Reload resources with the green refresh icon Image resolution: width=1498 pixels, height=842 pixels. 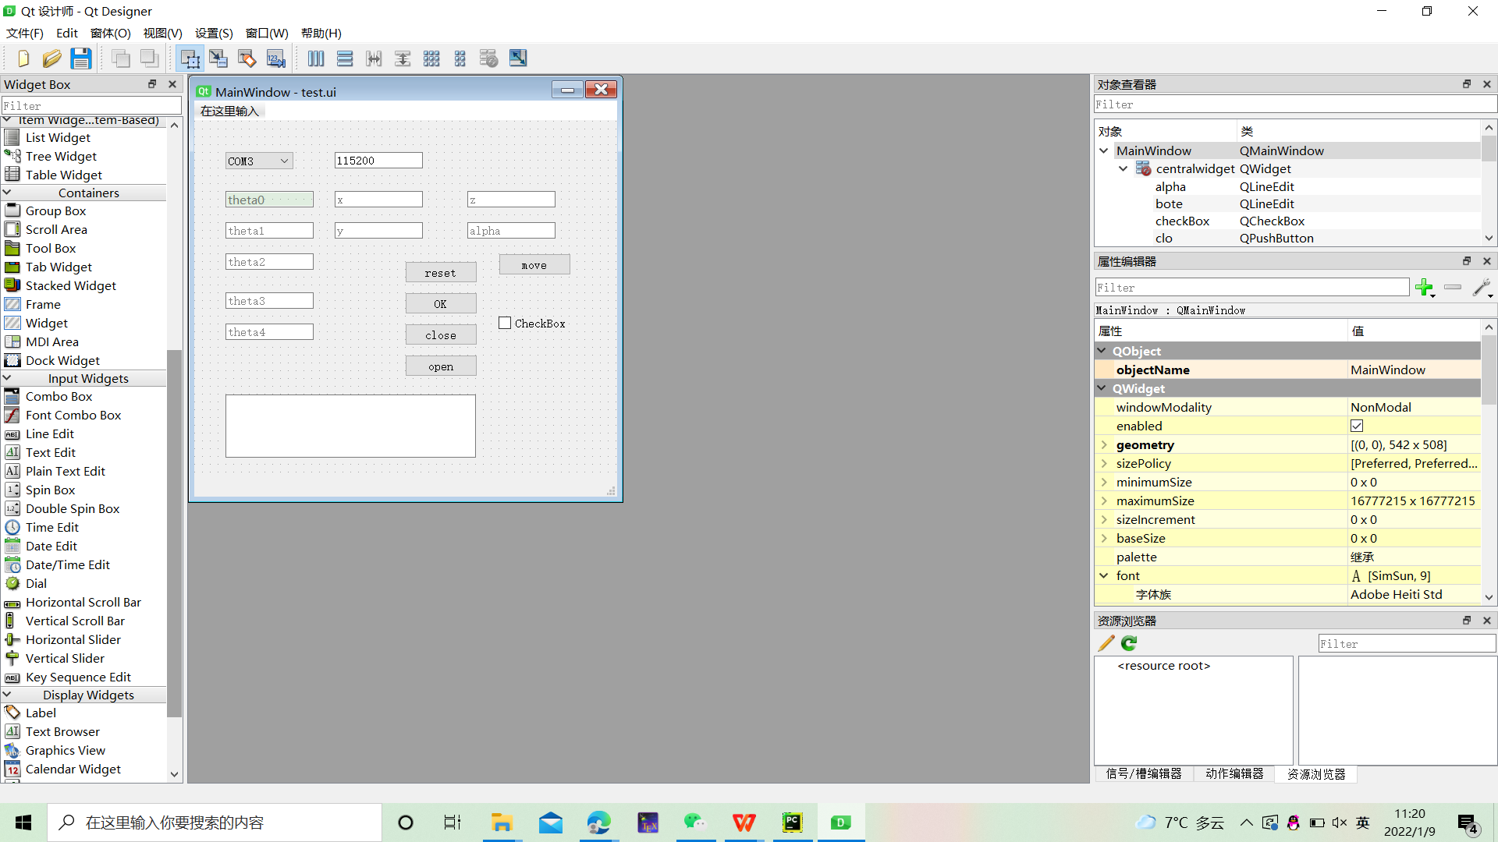(x=1129, y=643)
